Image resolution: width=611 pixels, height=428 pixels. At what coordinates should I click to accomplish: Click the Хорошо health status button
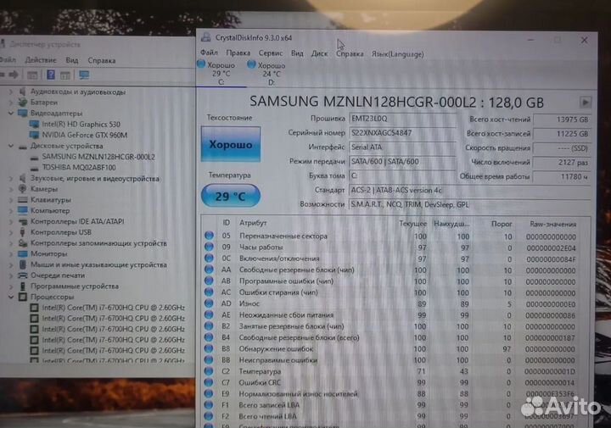click(230, 144)
